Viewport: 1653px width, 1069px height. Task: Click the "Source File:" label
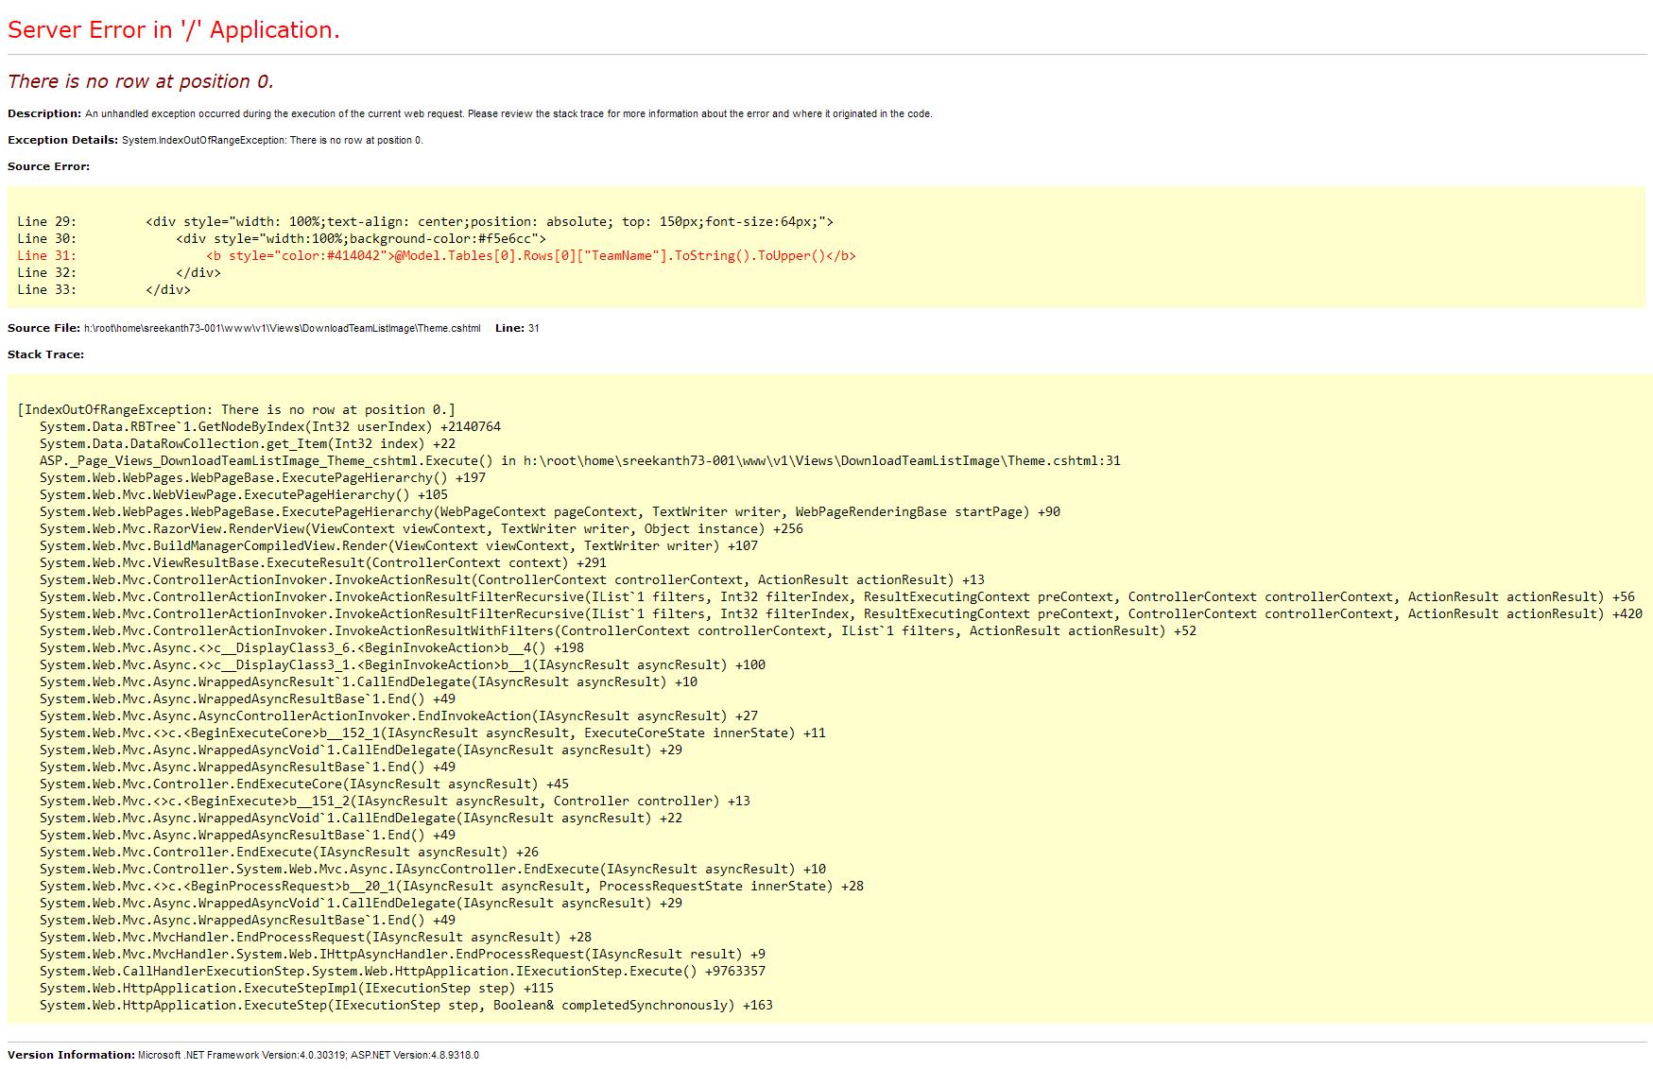(43, 328)
